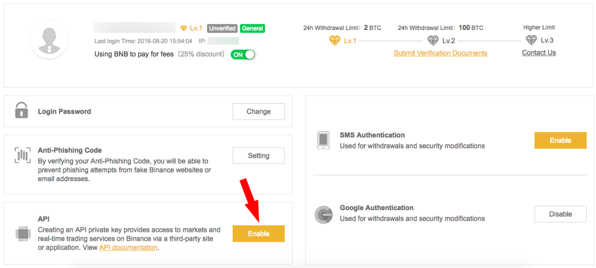Click the Login Password lock icon
Screen dimensions: 596x268
pos(22,110)
